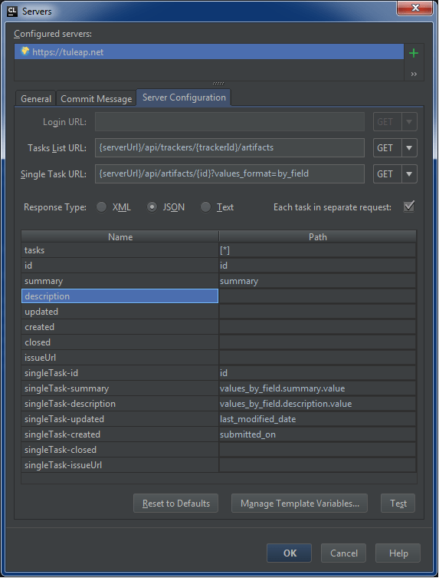Open Help for this dialog
Image resolution: width=439 pixels, height=578 pixels.
(398, 553)
